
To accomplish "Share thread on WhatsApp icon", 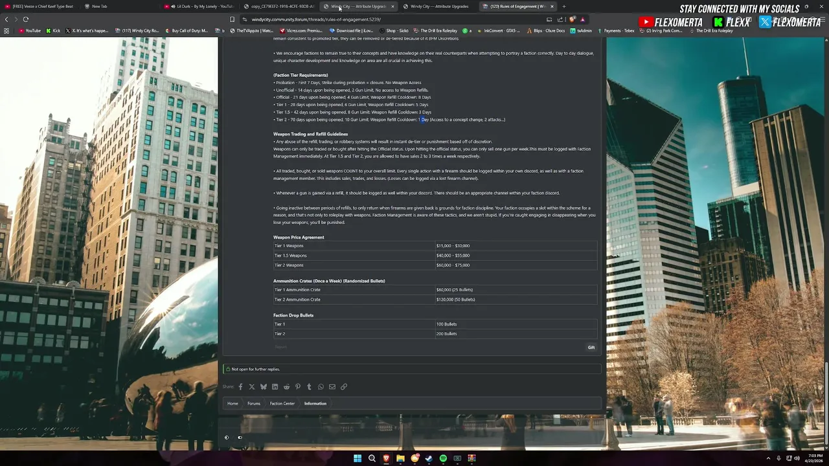I will tap(321, 387).
